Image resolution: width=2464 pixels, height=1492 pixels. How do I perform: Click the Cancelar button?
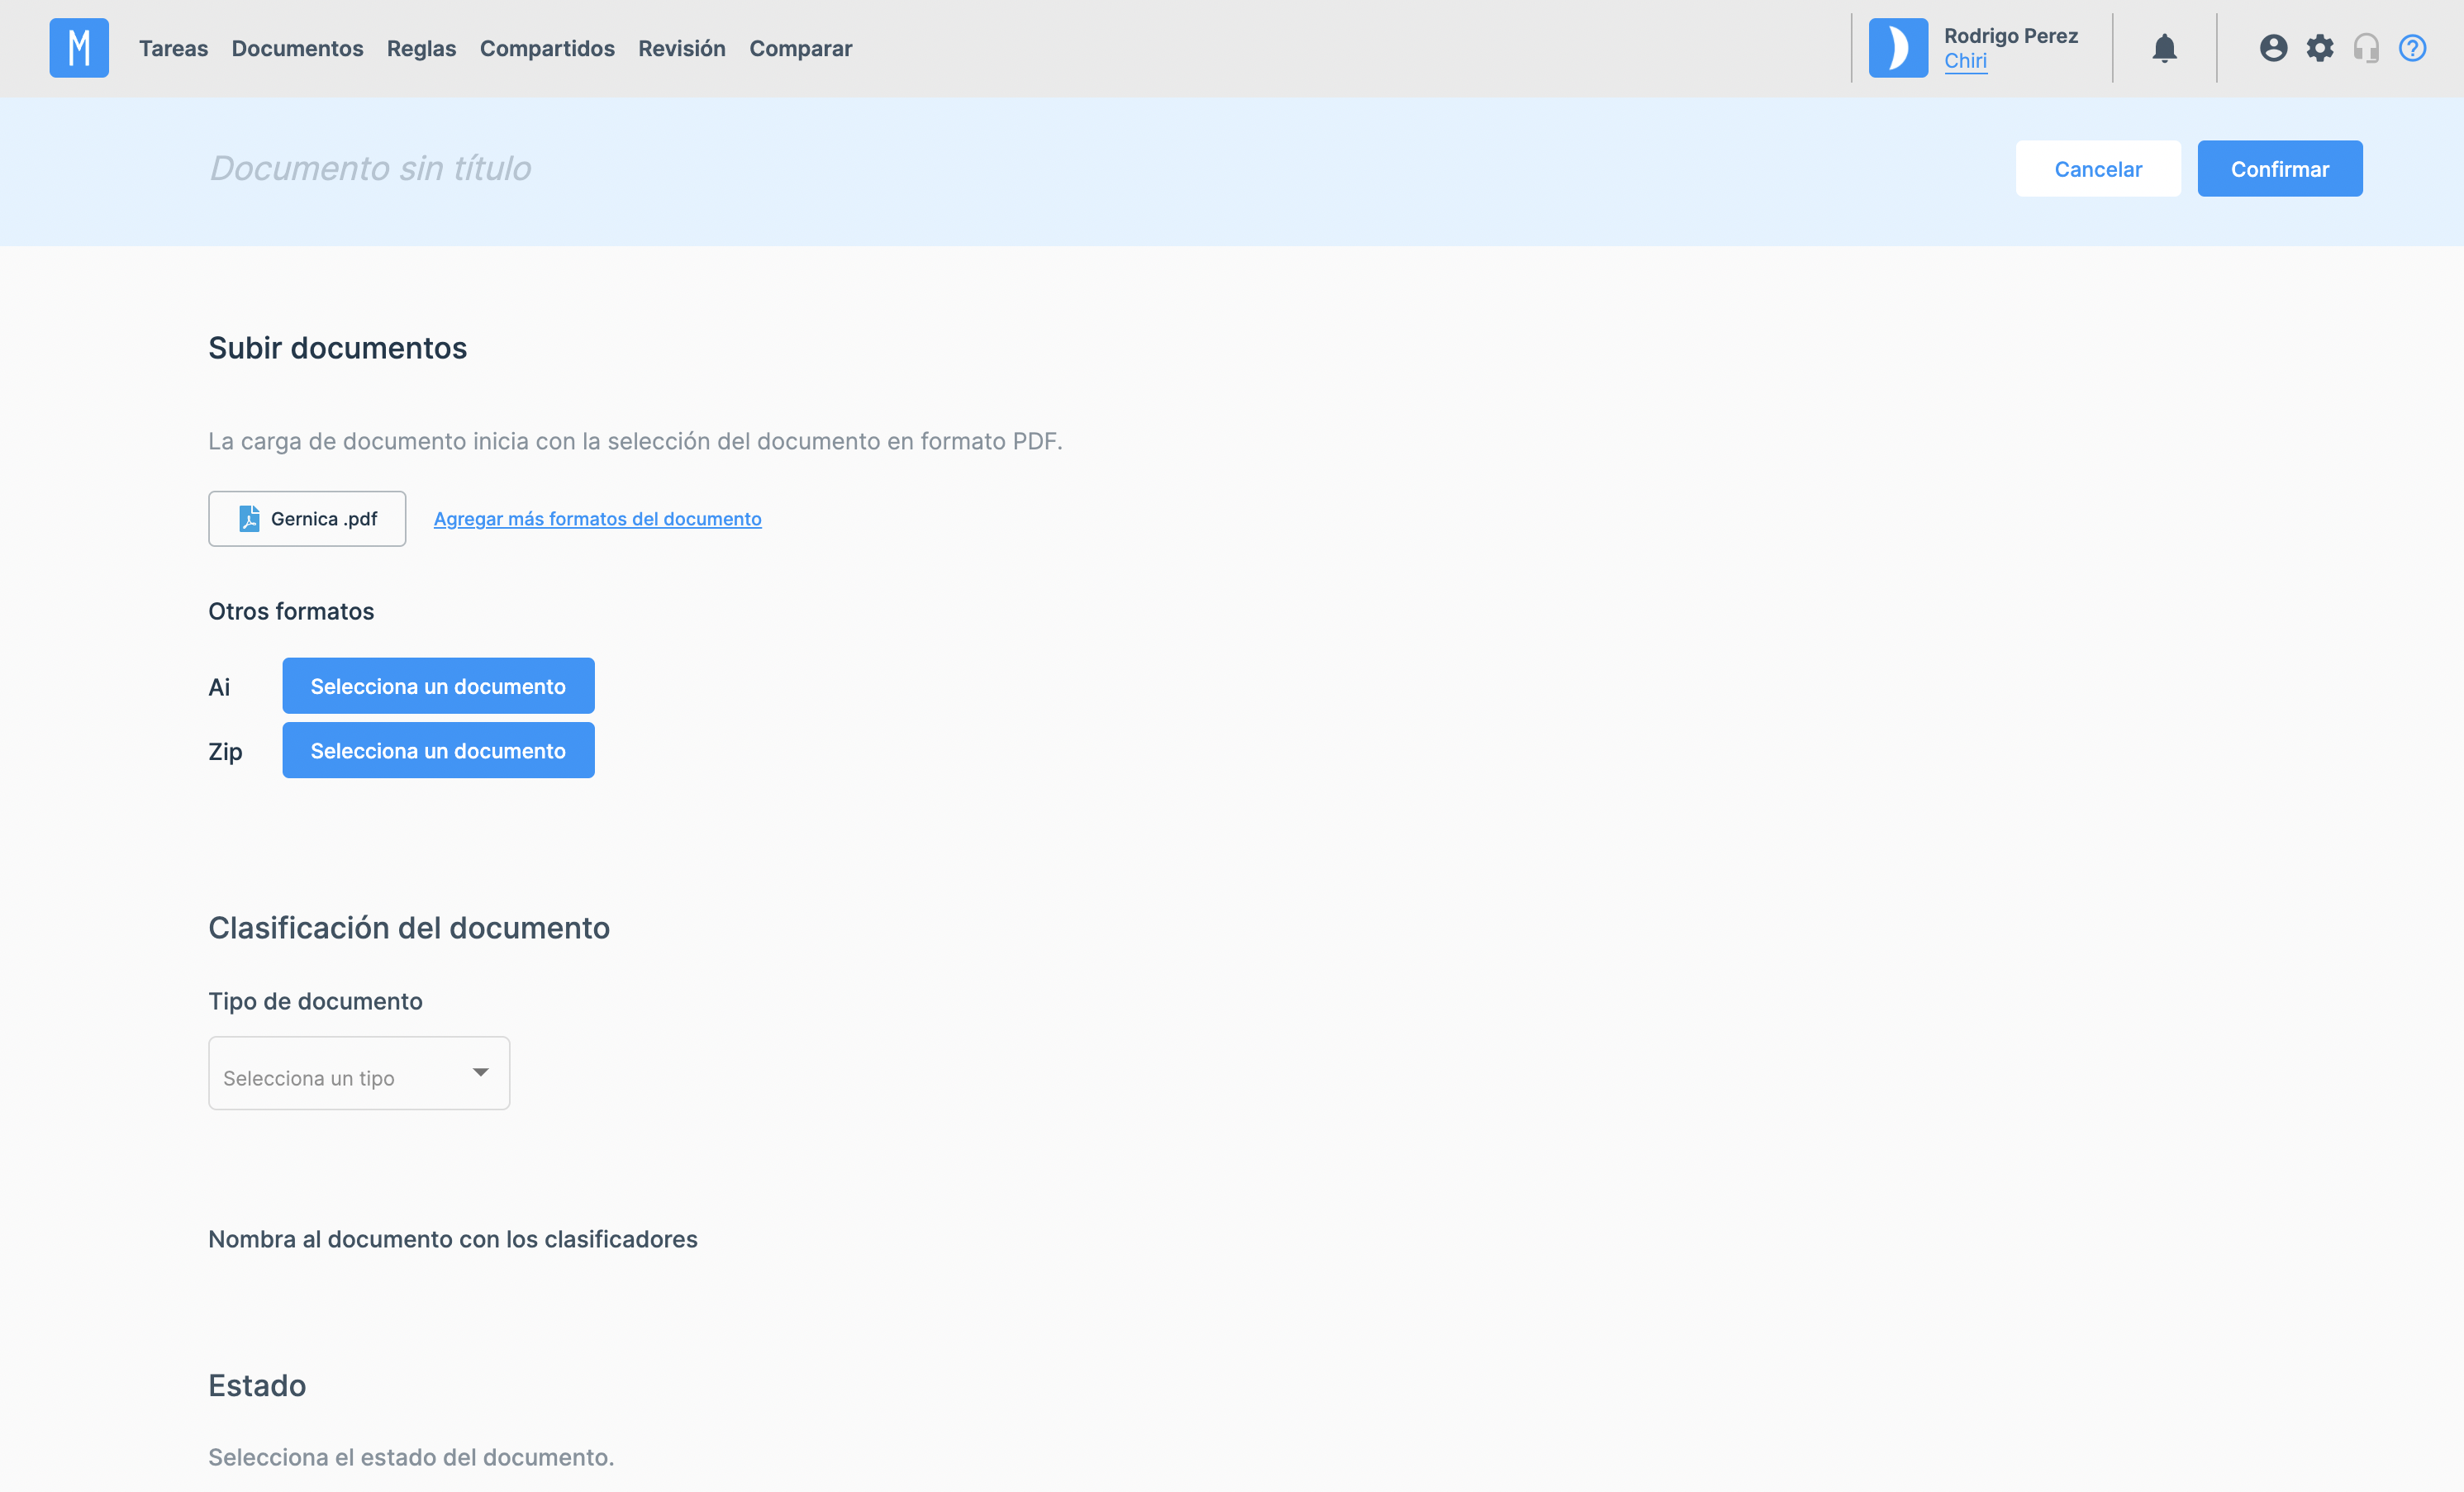pyautogui.click(x=2098, y=169)
